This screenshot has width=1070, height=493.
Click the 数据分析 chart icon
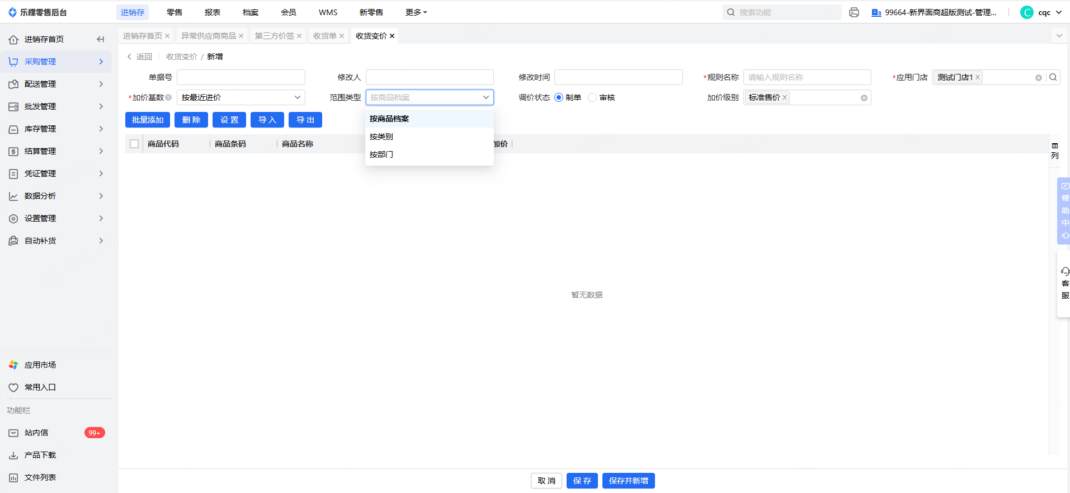[x=13, y=196]
